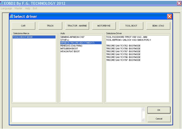Select the CAR category button
The image size is (182, 130).
[x=23, y=26]
